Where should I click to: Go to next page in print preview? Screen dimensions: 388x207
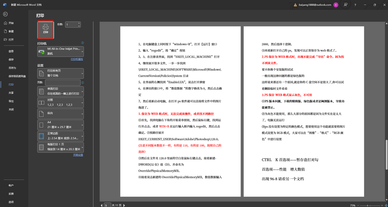(124, 205)
